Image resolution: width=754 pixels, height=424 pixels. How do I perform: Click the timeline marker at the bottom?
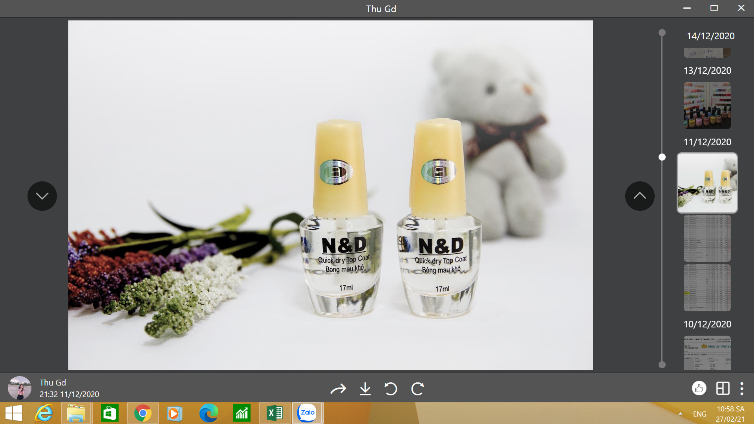tap(662, 365)
